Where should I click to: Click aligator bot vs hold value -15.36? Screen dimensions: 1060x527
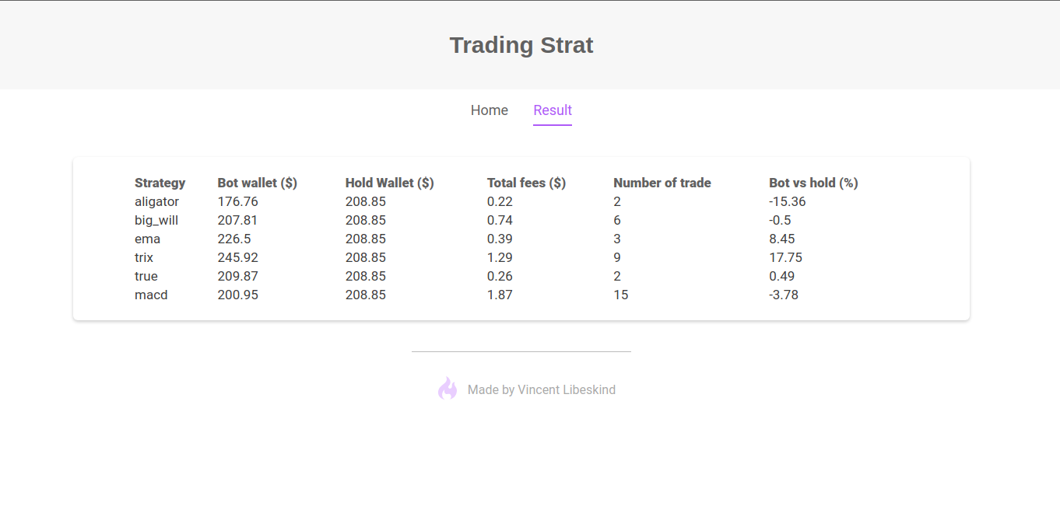(788, 201)
